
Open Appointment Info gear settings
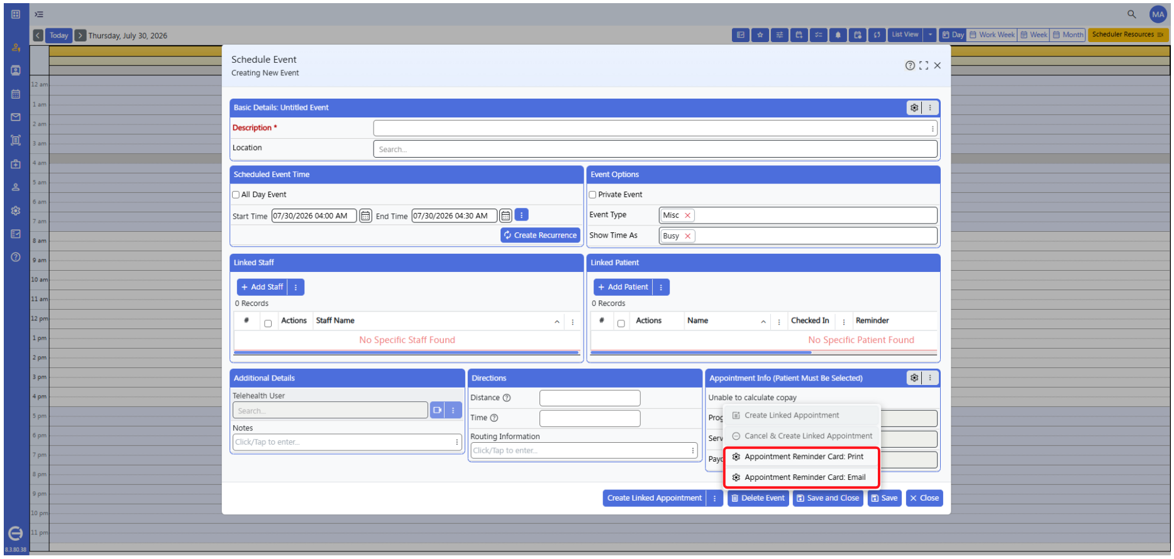[x=914, y=378]
